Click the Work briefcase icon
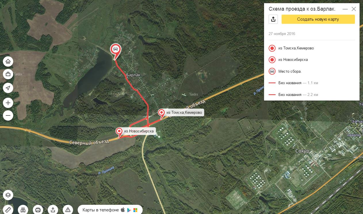The width and height of the screenshot is (363, 214). 8,74
